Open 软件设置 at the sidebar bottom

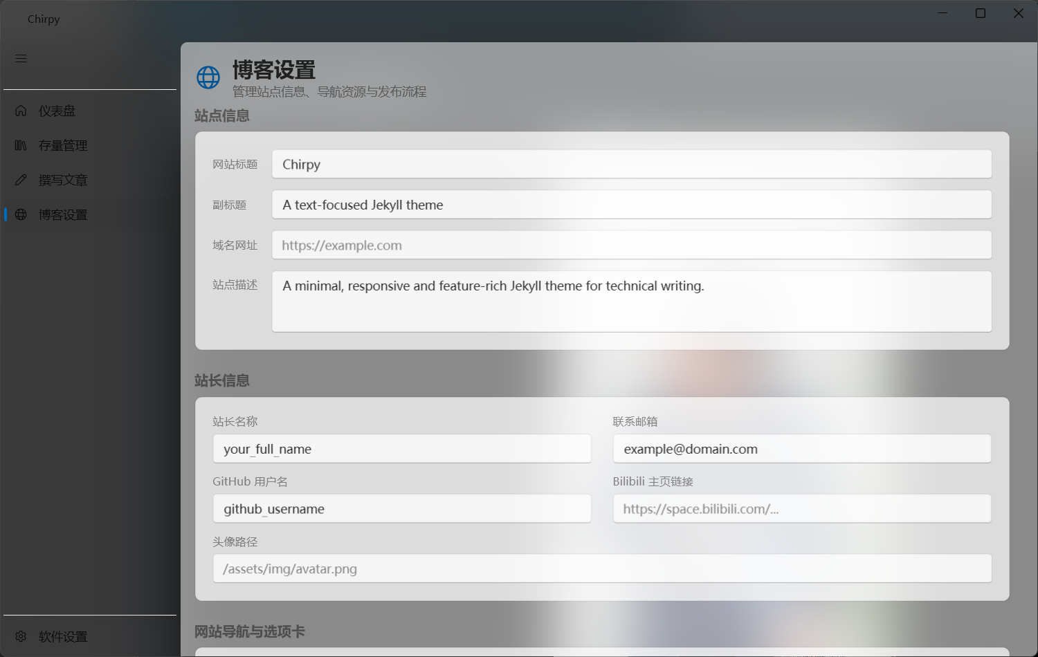point(62,636)
